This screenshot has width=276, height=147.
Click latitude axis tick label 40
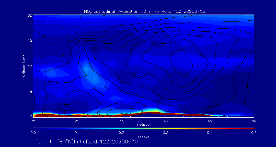[x=166, y=121]
